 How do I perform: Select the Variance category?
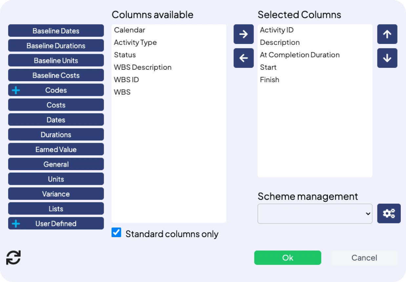point(56,194)
